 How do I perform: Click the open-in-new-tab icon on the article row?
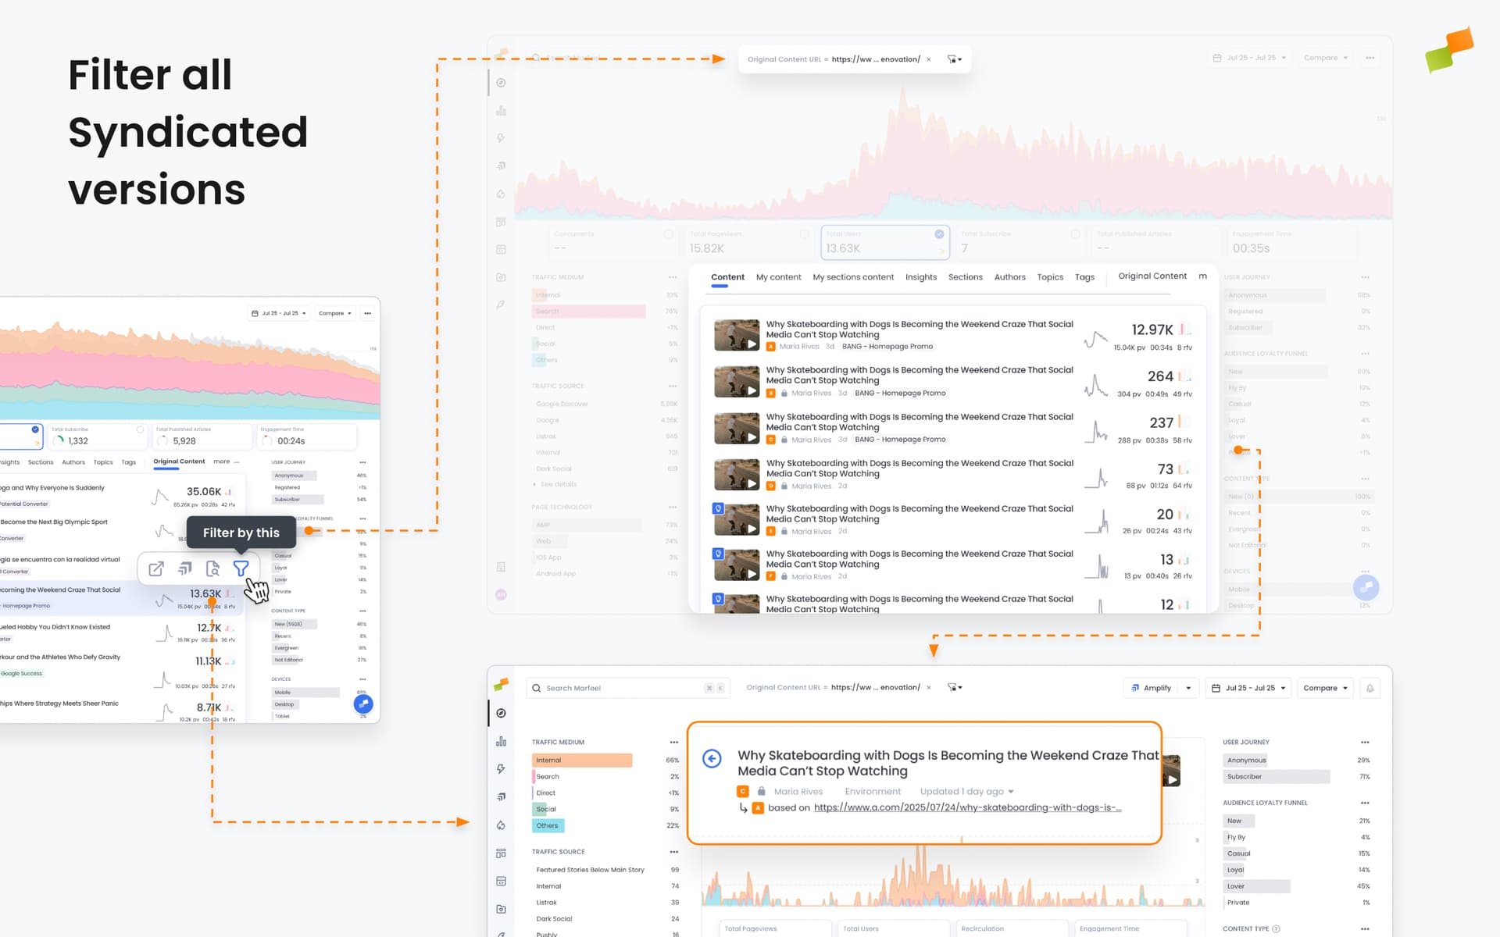click(155, 568)
